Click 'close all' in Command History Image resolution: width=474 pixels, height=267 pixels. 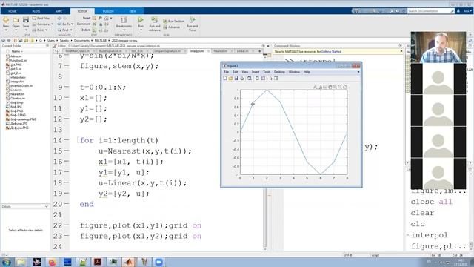pos(431,202)
